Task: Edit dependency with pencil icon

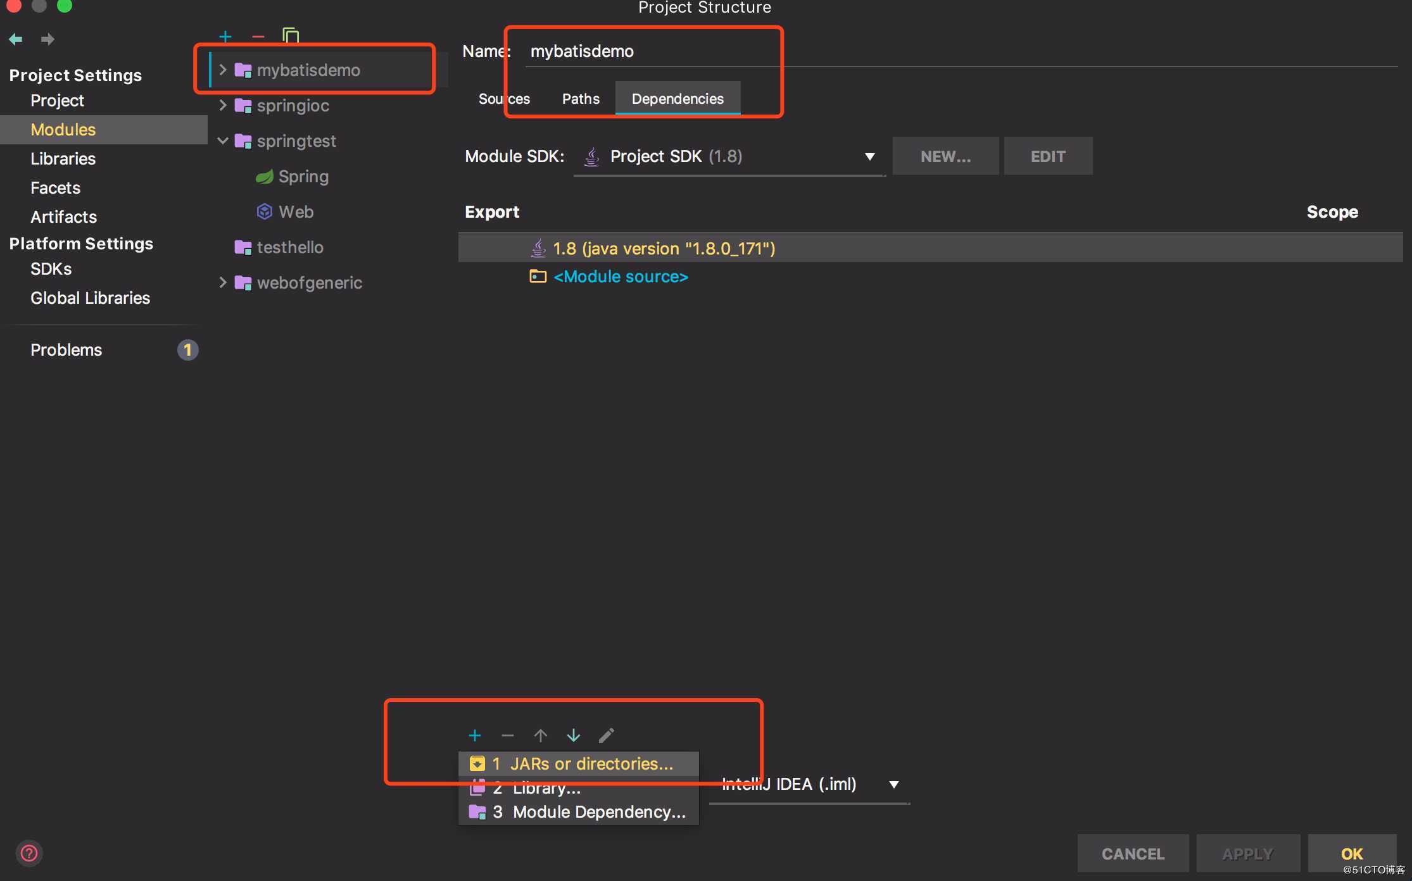Action: coord(606,735)
